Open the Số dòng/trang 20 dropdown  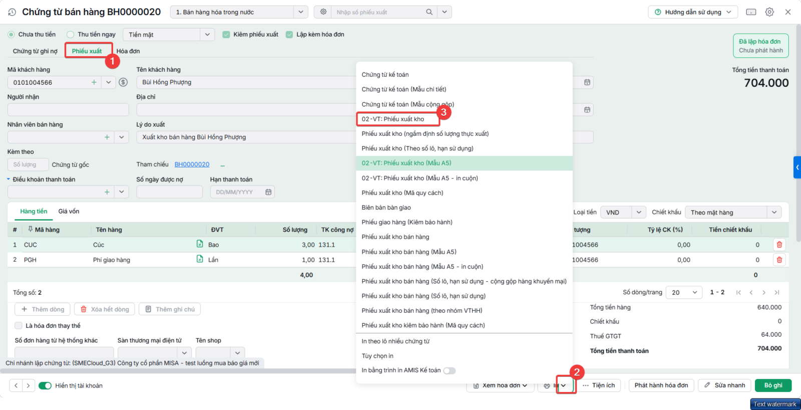click(x=684, y=292)
